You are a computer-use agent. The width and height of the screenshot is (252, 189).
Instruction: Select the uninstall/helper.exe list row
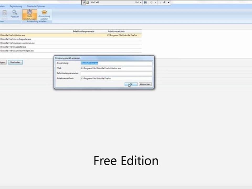(71, 51)
